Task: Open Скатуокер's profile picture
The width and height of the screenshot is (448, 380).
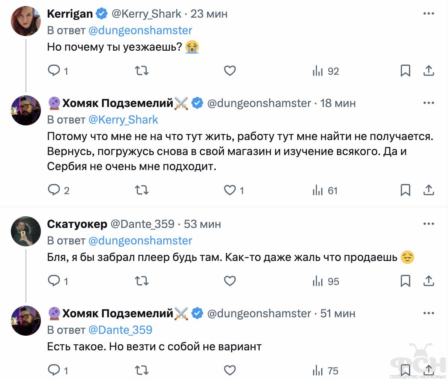Action: click(26, 231)
